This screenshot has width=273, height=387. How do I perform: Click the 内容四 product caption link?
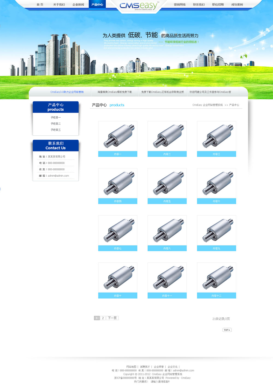pyautogui.click(x=118, y=201)
